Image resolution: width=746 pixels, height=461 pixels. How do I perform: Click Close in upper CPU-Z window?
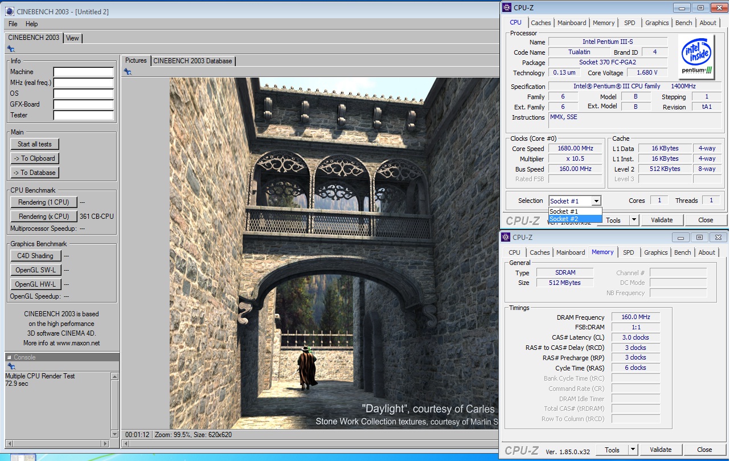(x=706, y=220)
